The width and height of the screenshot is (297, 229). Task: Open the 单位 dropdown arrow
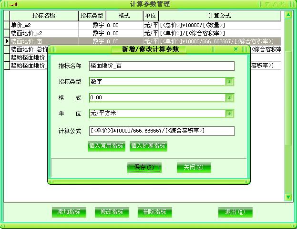(229, 114)
